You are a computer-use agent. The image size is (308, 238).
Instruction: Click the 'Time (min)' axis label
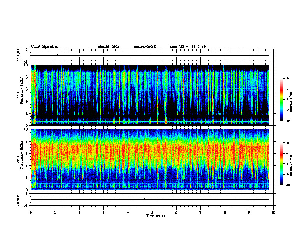point(156,216)
